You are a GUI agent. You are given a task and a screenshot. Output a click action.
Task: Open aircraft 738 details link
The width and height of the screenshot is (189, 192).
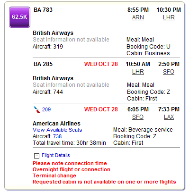(57, 136)
